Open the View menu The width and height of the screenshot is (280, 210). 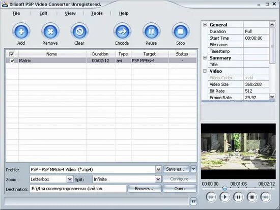click(x=70, y=13)
